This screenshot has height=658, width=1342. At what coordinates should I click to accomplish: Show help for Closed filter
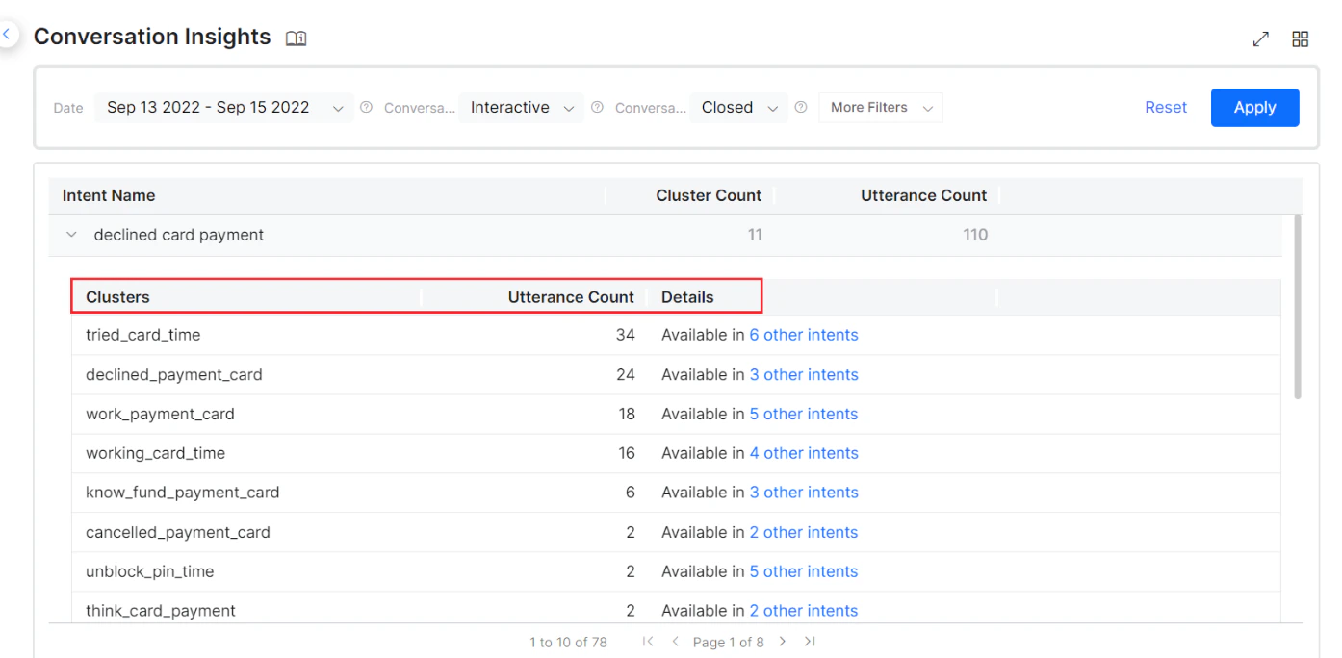801,108
